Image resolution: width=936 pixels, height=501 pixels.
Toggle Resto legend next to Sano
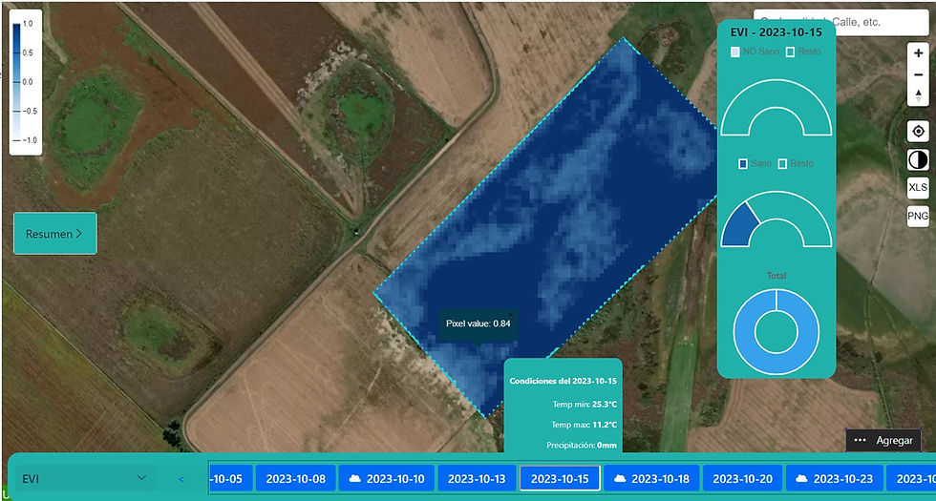(796, 163)
